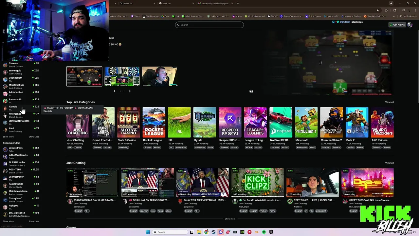Open the Stripe Express bookmark

pos(313,16)
